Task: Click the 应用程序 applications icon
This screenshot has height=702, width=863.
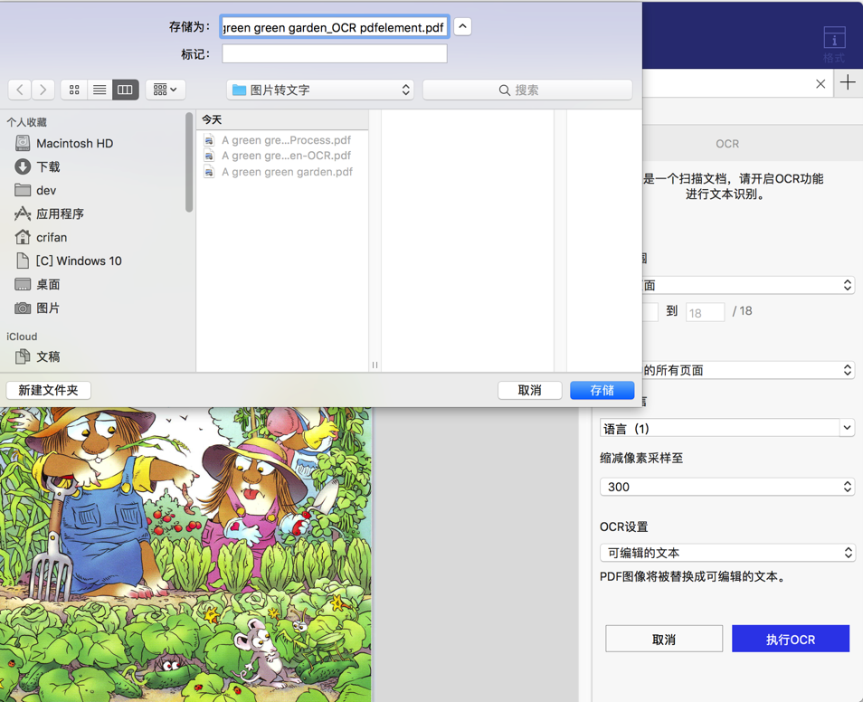Action: click(x=23, y=213)
